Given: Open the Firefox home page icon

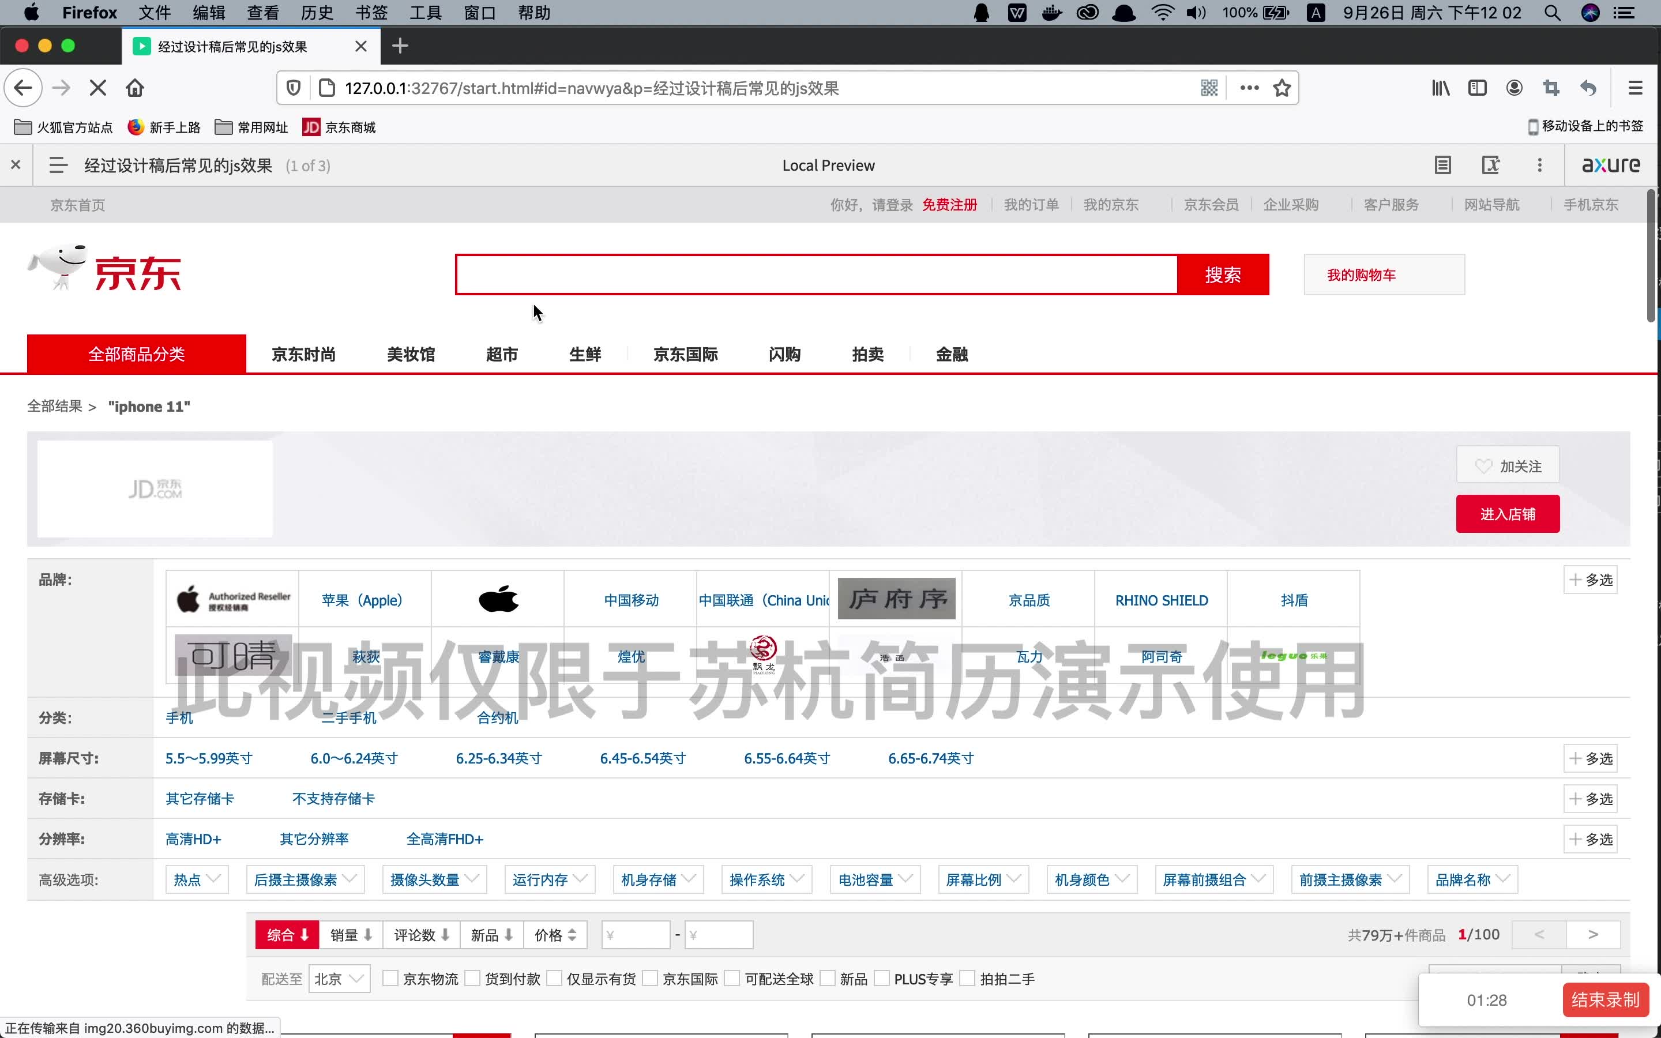Looking at the screenshot, I should tap(135, 88).
